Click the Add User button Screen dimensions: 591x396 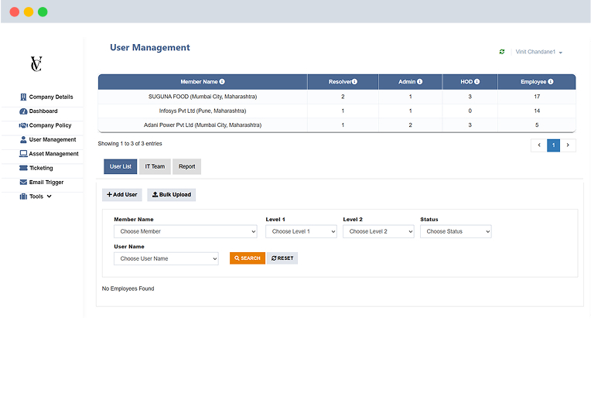point(122,195)
